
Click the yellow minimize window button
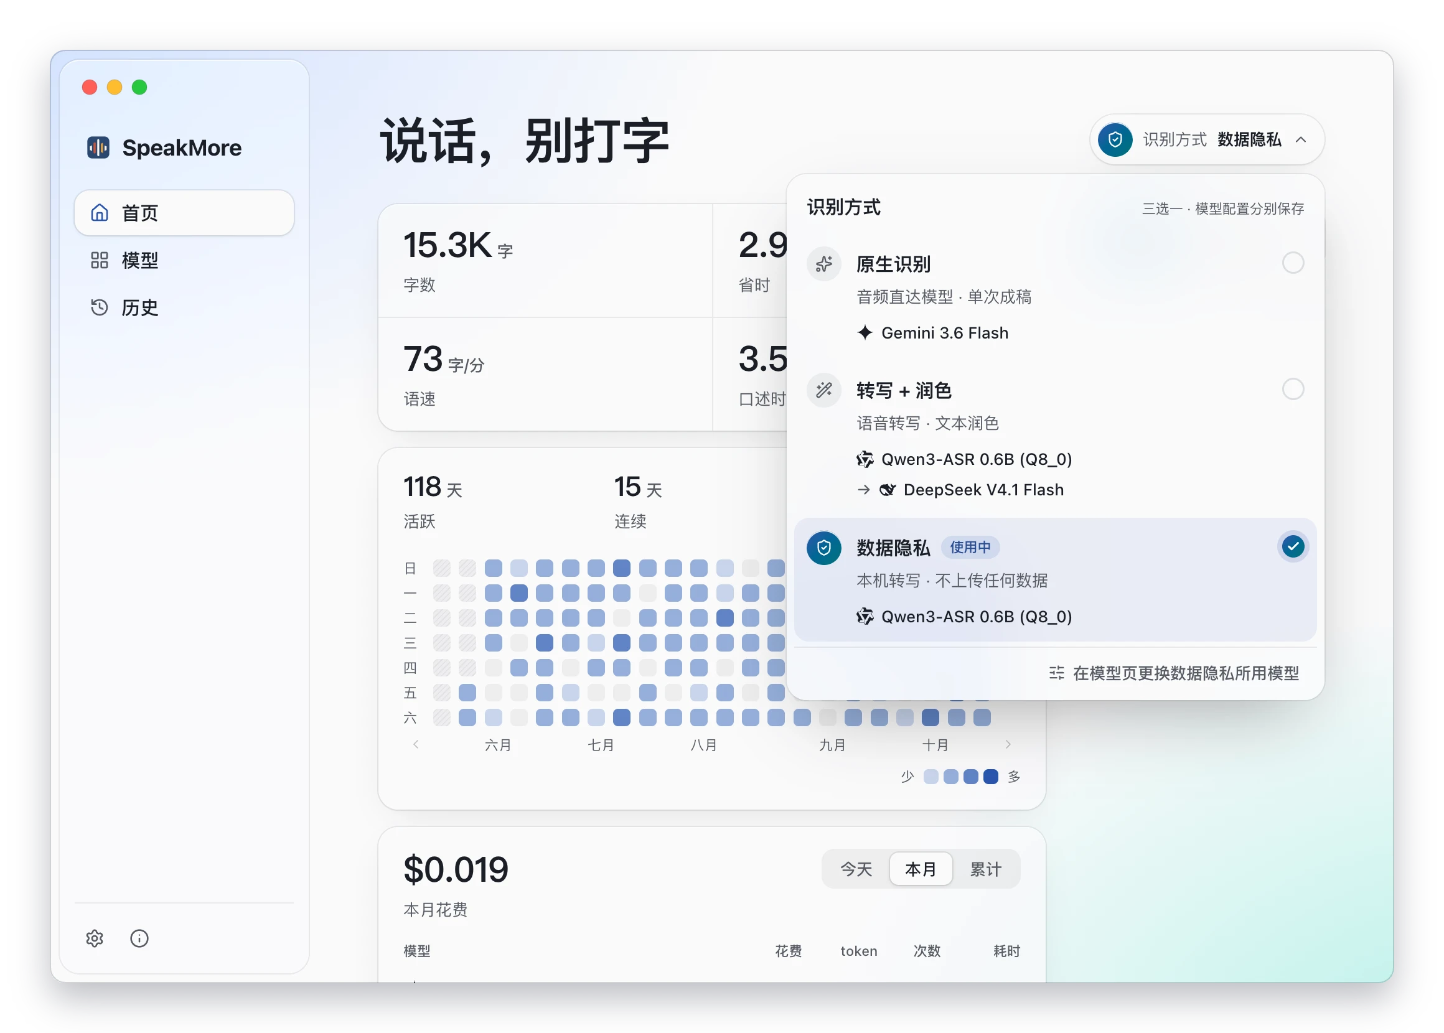coord(115,87)
